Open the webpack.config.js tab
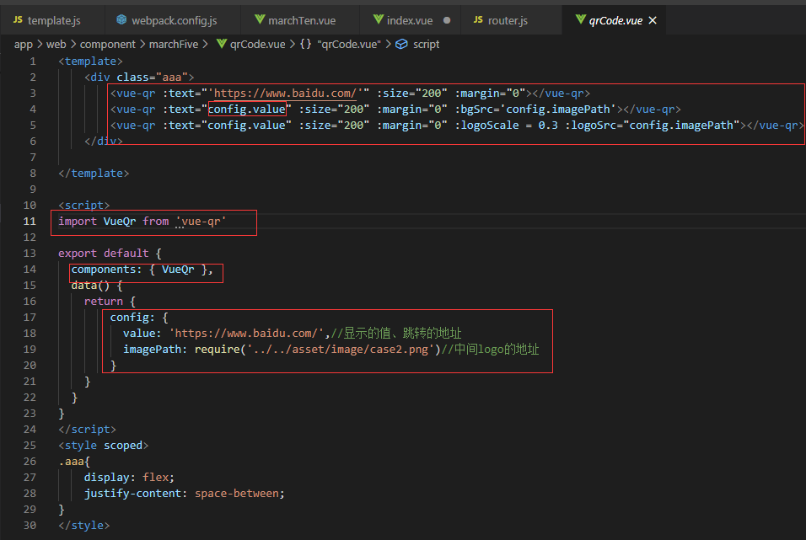The height and width of the screenshot is (540, 806). pyautogui.click(x=175, y=20)
